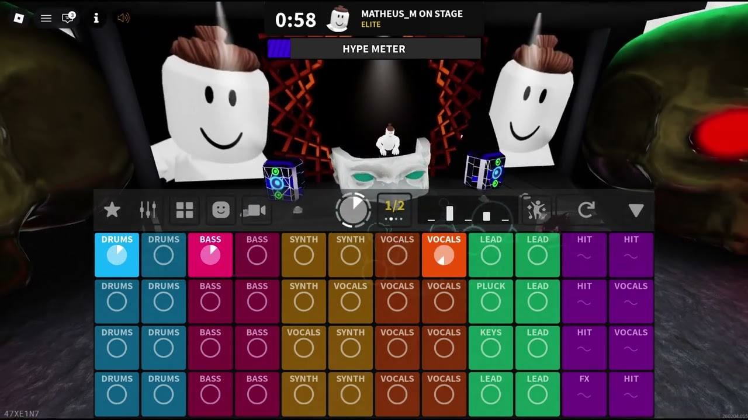Activate the LEAD pad directly below KEYS
The width and height of the screenshot is (748, 420).
[x=491, y=394]
